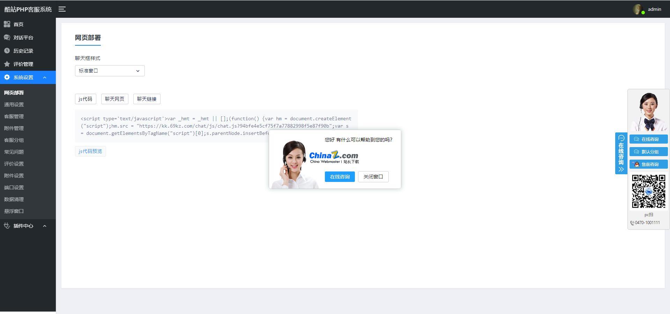Open the 插件中心 plugin icon
This screenshot has width=670, height=314.
(7, 226)
